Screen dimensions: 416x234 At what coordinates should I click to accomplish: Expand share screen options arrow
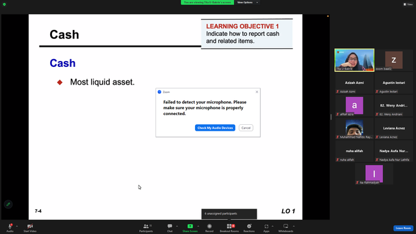click(x=198, y=226)
